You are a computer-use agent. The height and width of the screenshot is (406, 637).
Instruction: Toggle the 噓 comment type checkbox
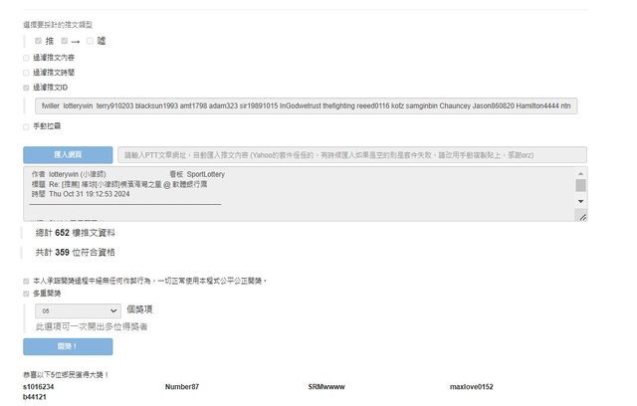tap(90, 41)
